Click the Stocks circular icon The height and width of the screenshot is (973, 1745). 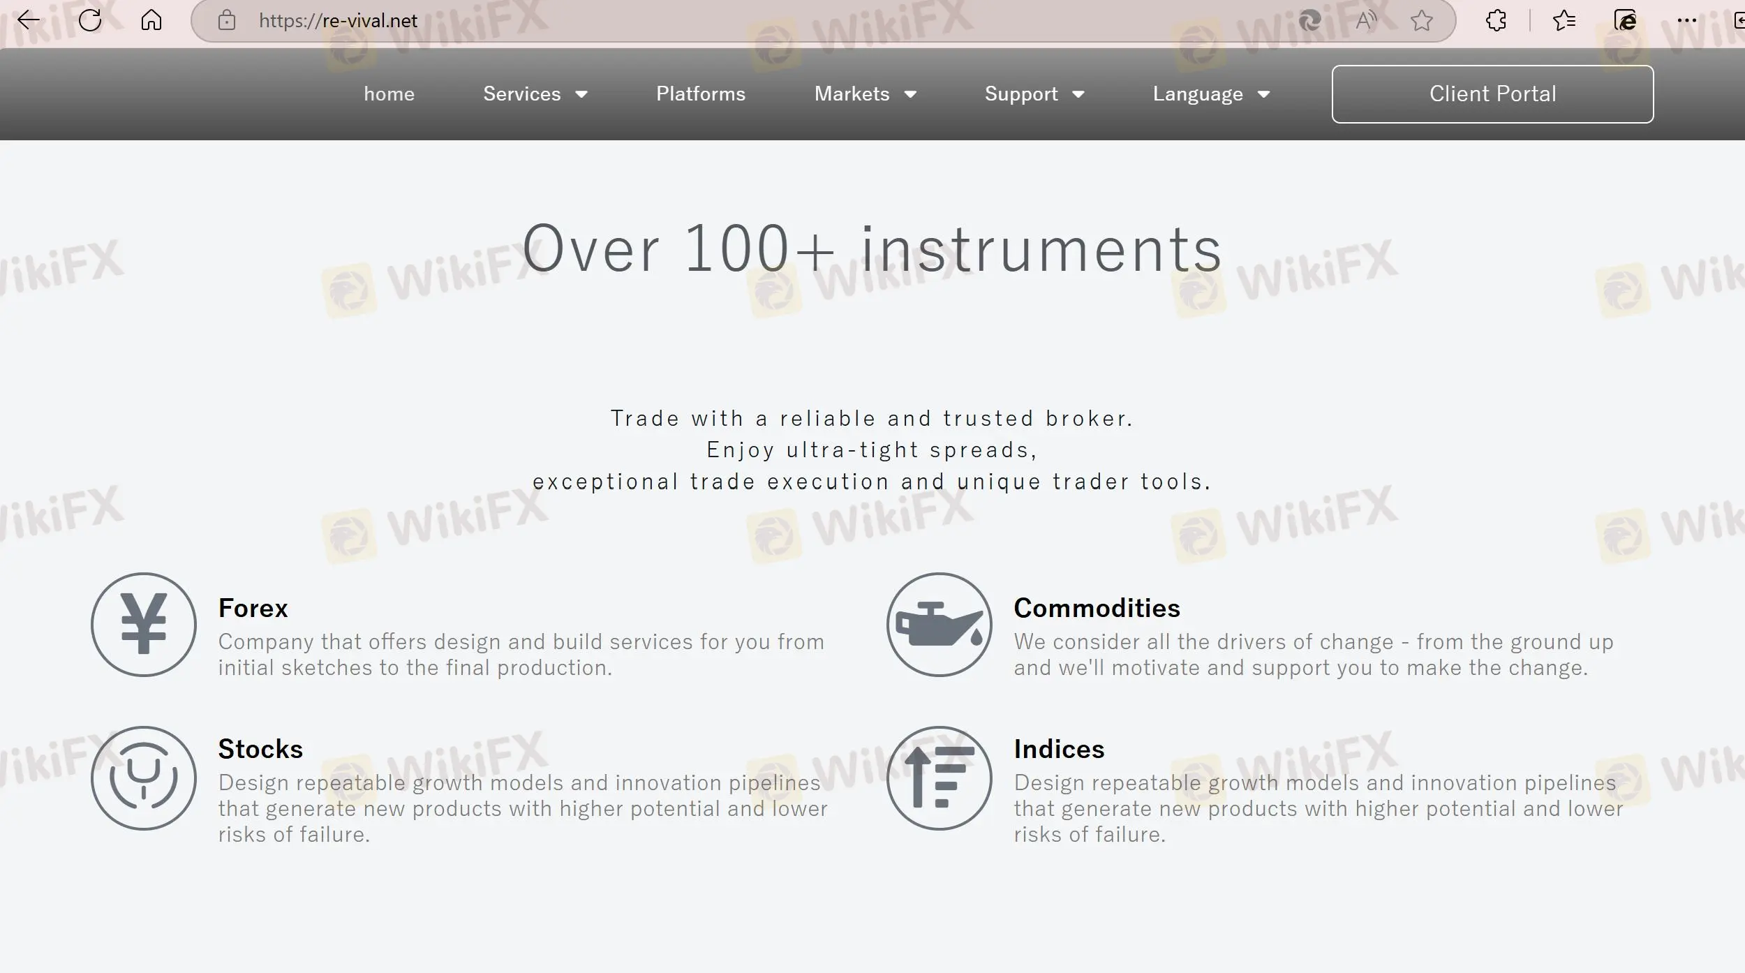[144, 778]
